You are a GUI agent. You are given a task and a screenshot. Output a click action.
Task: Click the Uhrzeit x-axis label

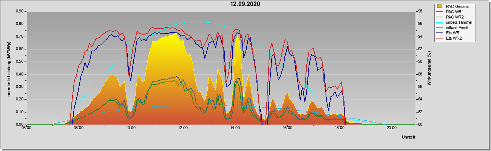point(409,137)
